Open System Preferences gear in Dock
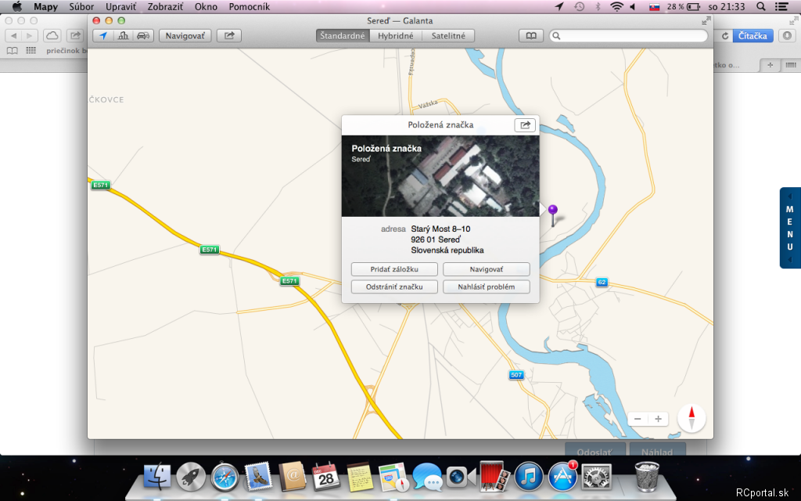 pyautogui.click(x=596, y=477)
